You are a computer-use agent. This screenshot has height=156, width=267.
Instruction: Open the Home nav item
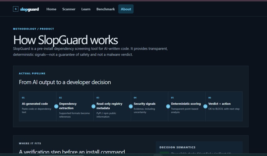(51, 9)
